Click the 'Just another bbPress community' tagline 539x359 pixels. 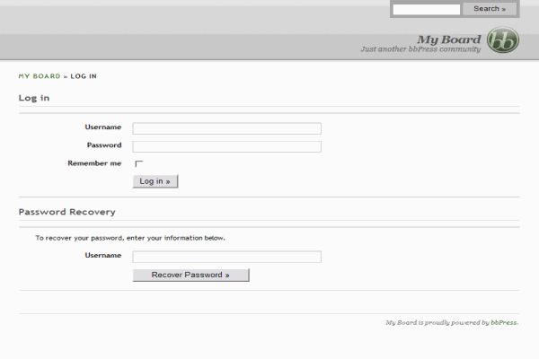420,49
